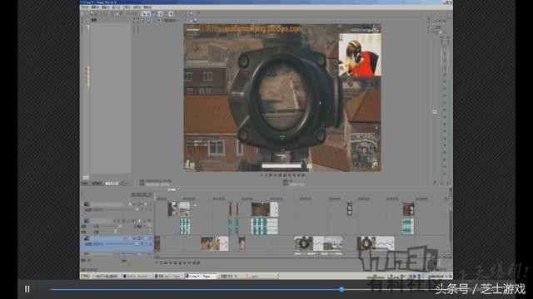533x299 pixels.
Task: Open the Insert menu in Vegas
Action: [115, 7]
